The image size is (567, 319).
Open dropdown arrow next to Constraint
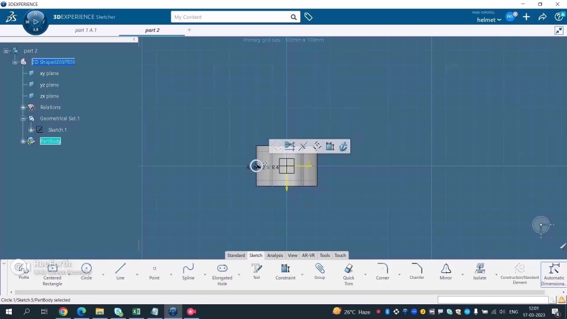(302, 275)
